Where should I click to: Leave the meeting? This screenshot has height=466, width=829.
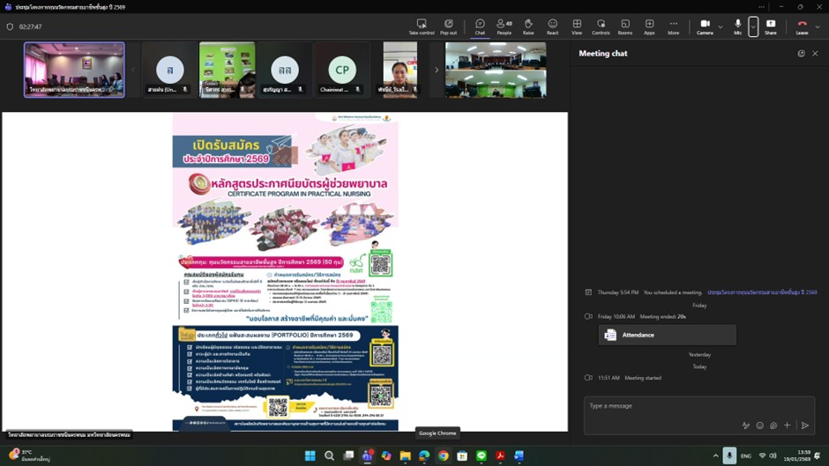[801, 26]
